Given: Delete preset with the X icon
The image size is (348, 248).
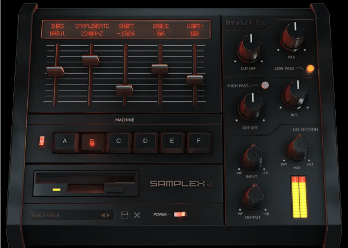Looking at the screenshot, I should 137,215.
